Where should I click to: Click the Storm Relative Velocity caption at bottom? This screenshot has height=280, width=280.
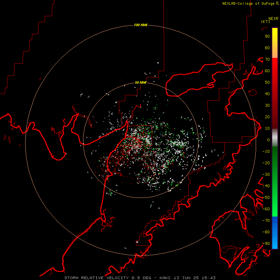[140, 278]
